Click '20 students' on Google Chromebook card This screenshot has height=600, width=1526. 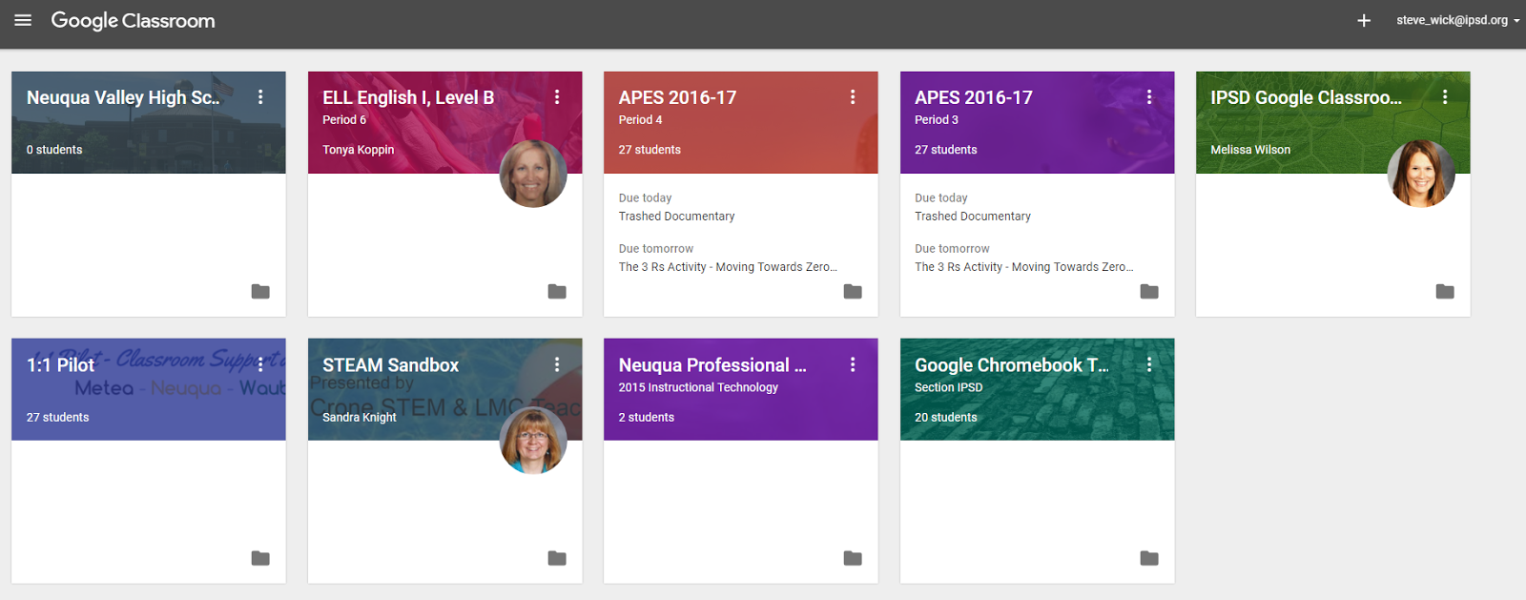point(946,417)
